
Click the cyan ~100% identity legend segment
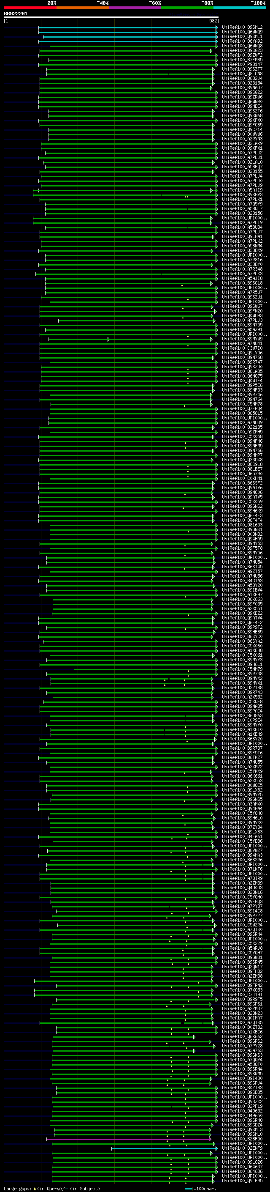pyautogui.click(x=240, y=8)
